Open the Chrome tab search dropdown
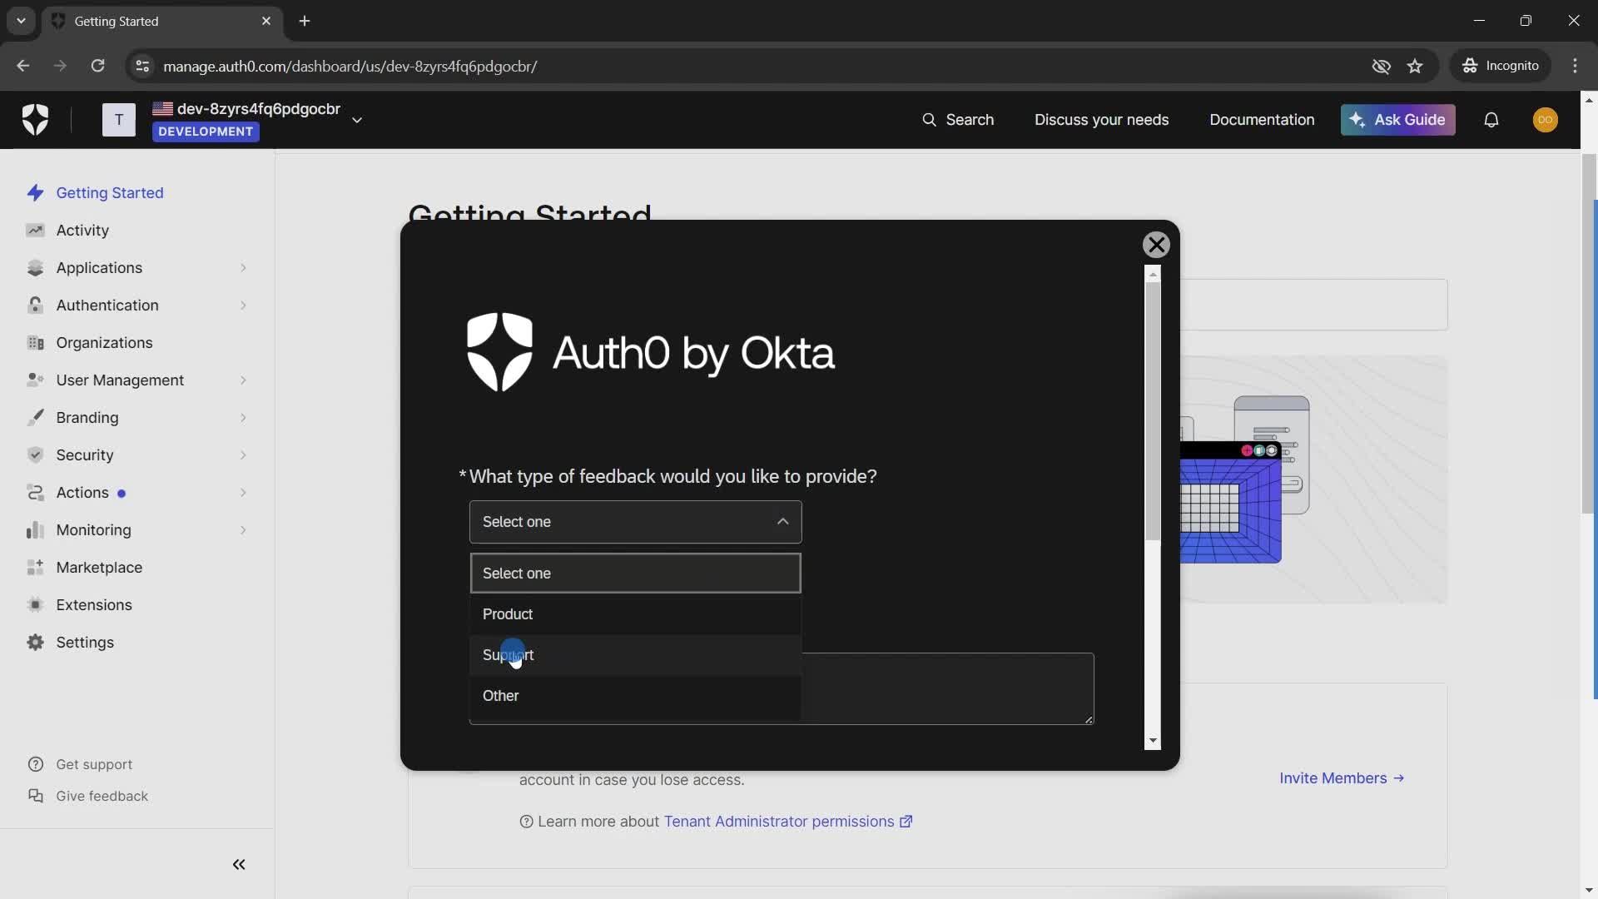This screenshot has width=1598, height=899. (x=21, y=21)
